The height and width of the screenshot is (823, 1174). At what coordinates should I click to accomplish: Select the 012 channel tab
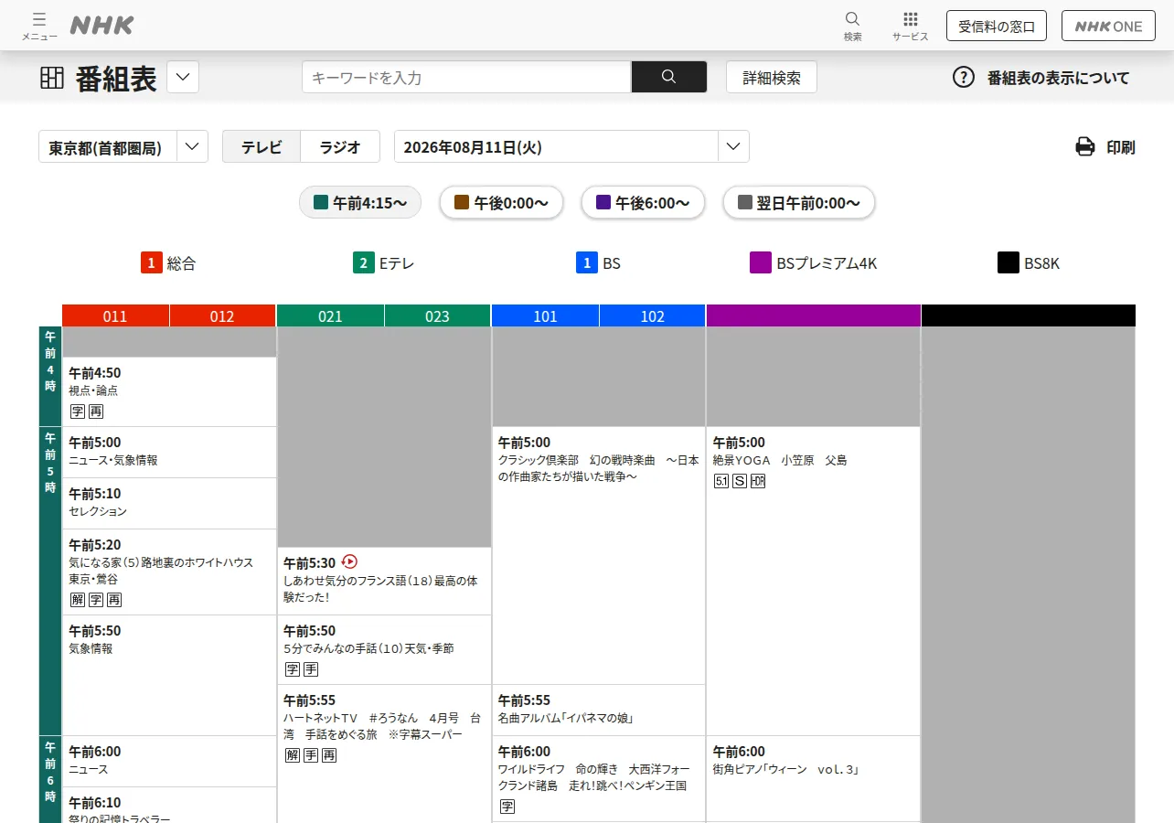[x=222, y=315]
